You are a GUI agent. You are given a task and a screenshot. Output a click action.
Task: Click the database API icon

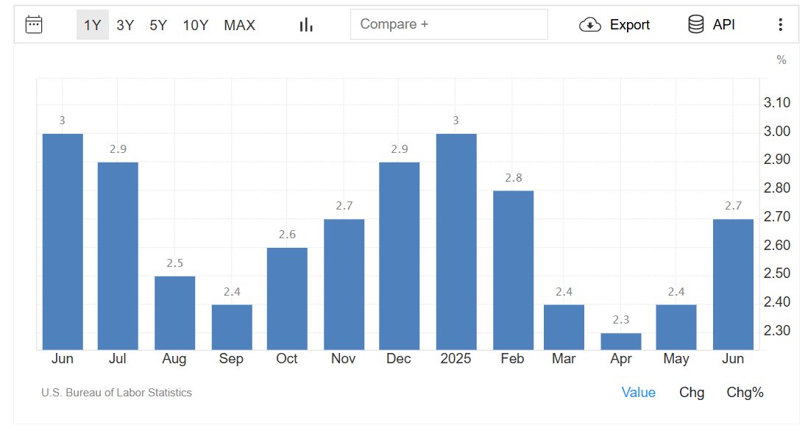point(695,24)
